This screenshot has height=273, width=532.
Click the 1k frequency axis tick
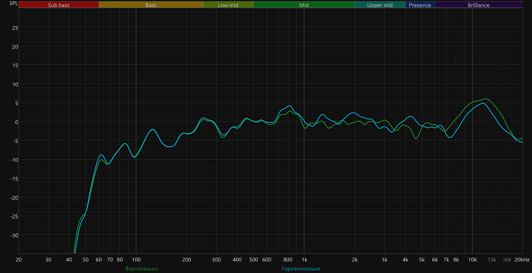tap(304, 260)
